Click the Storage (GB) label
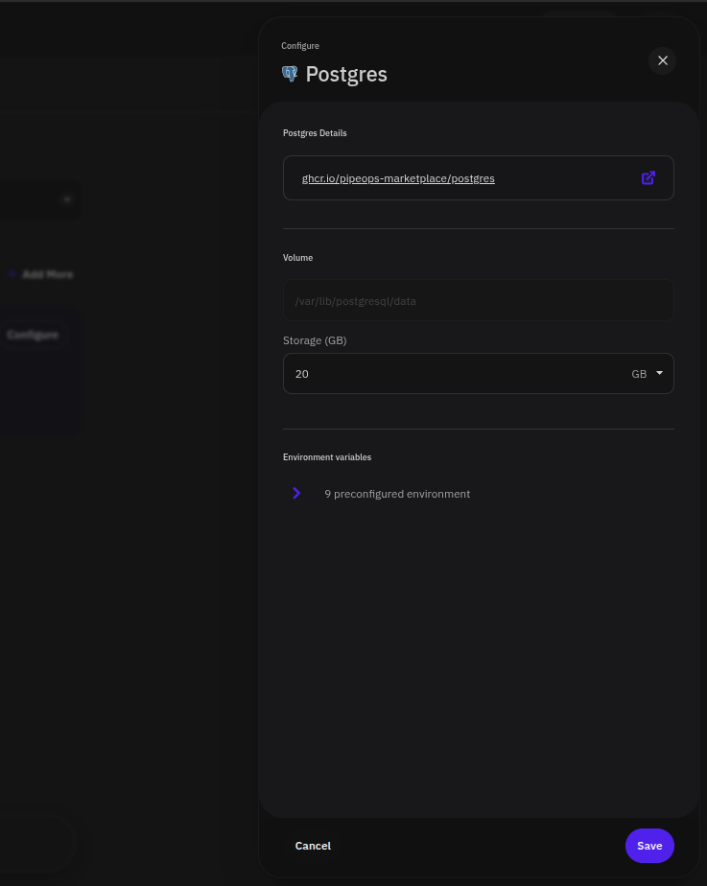 315,340
